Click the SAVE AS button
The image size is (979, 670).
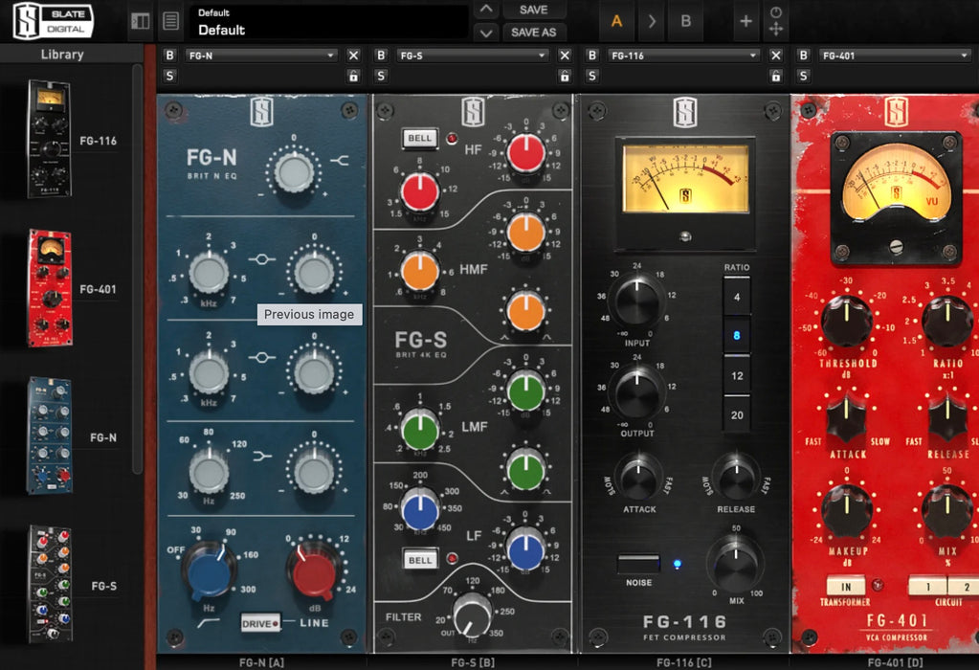tap(535, 32)
